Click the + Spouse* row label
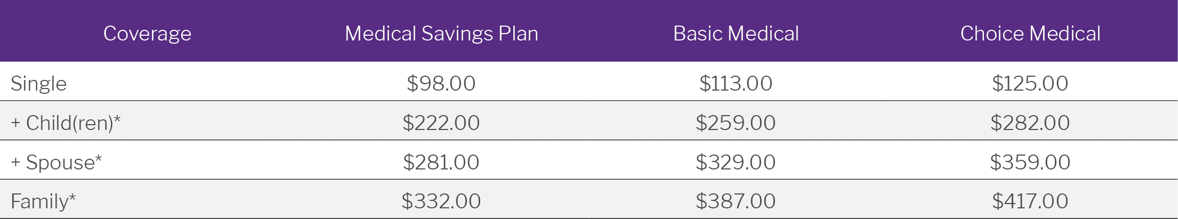This screenshot has width=1178, height=219. (x=56, y=163)
